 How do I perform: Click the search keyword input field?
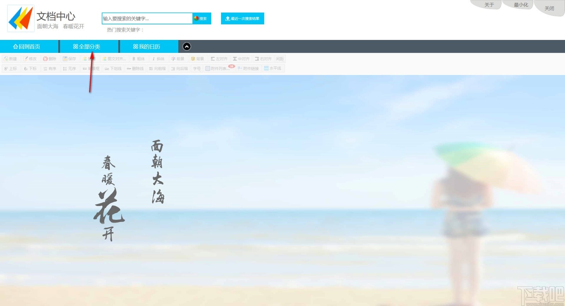point(147,18)
